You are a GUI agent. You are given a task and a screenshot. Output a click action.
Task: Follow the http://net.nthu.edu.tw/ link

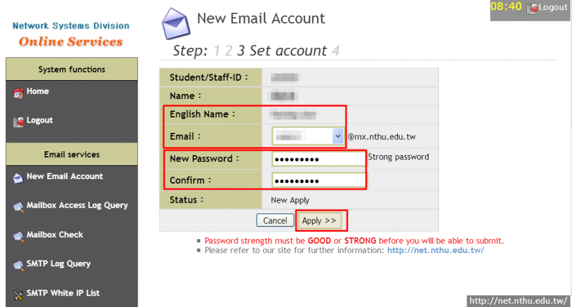click(435, 250)
